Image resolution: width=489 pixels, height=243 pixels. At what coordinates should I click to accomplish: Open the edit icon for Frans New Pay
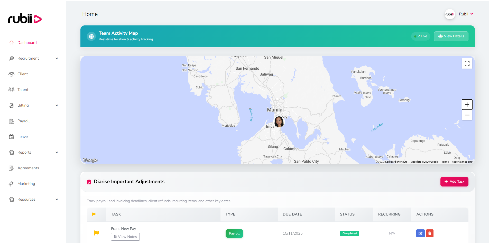point(420,233)
